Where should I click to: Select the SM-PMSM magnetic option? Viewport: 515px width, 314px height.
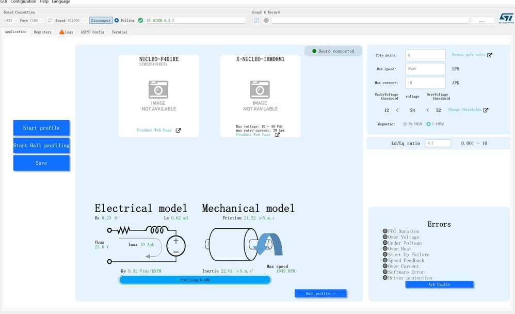point(405,124)
